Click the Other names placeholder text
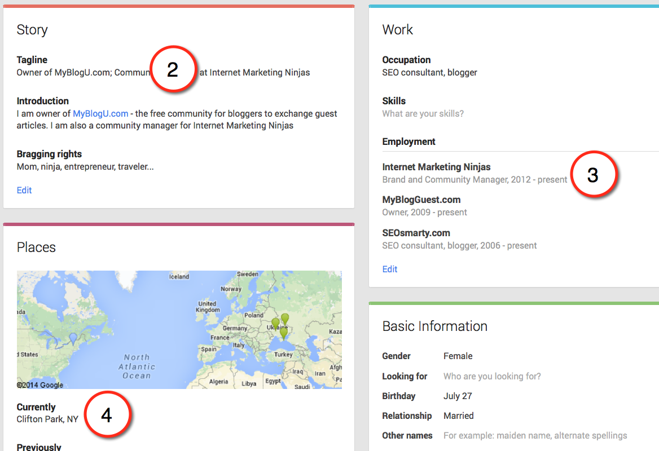659x451 pixels. (x=535, y=435)
